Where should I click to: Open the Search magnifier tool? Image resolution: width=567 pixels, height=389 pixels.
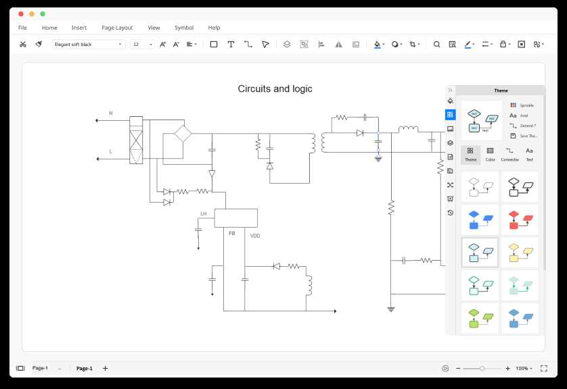pos(437,45)
